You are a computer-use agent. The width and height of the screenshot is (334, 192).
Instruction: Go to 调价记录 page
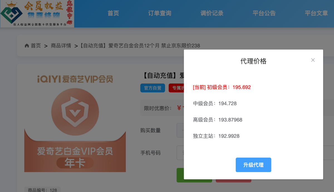coord(212,13)
